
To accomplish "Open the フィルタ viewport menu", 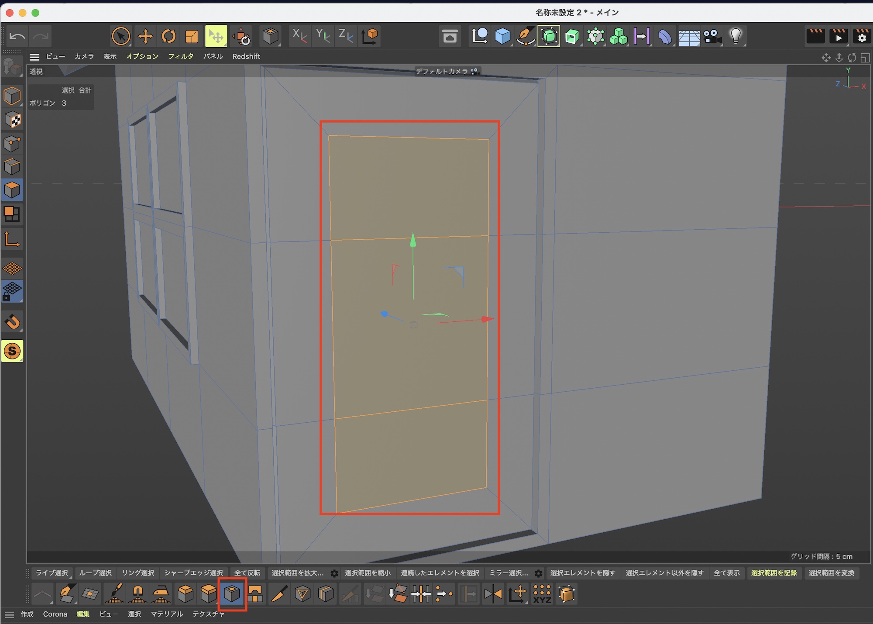I will pyautogui.click(x=181, y=57).
